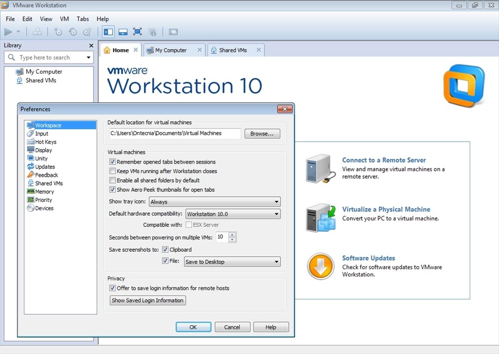Screen dimensions: 499x354
Task: Click the Send Ctrl+Alt+Del toolbar icon
Action: pos(37,32)
